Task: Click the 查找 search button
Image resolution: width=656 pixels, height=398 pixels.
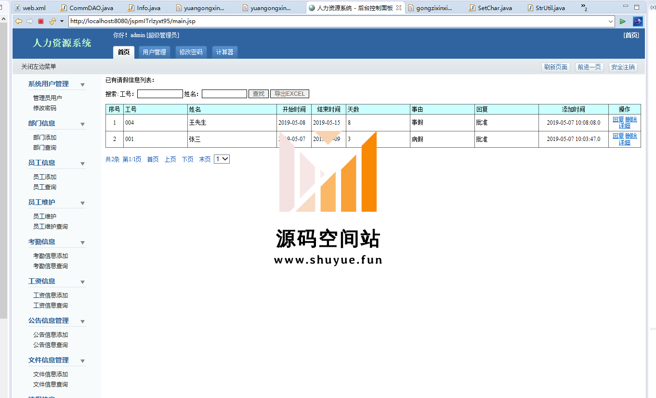Action: point(259,94)
